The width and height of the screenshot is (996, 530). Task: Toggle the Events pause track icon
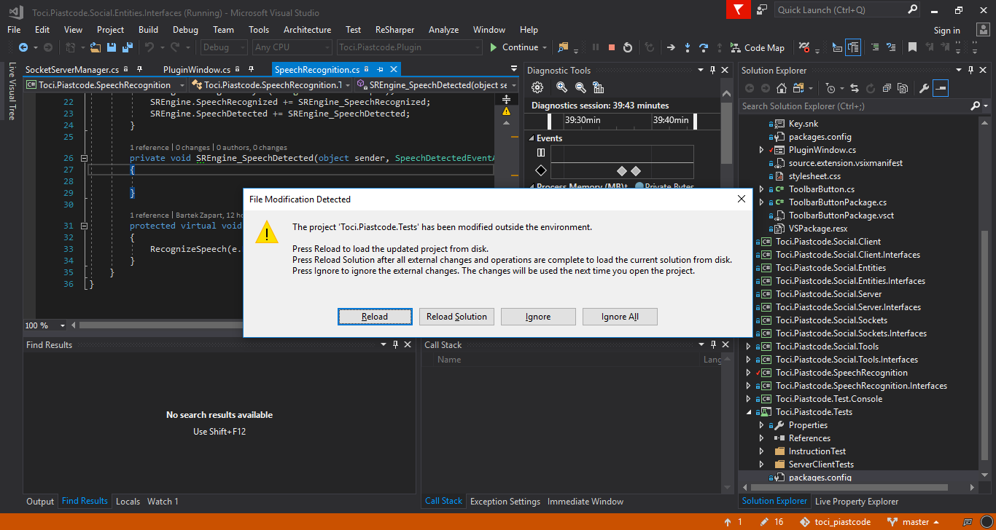click(540, 153)
